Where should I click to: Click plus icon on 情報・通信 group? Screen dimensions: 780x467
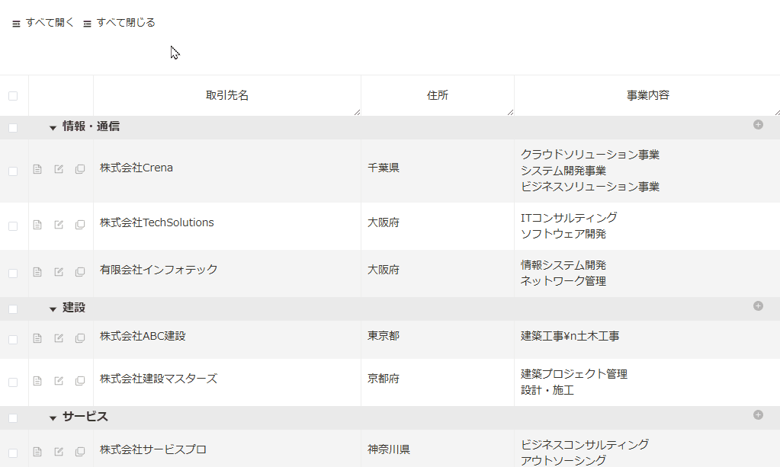point(758,125)
